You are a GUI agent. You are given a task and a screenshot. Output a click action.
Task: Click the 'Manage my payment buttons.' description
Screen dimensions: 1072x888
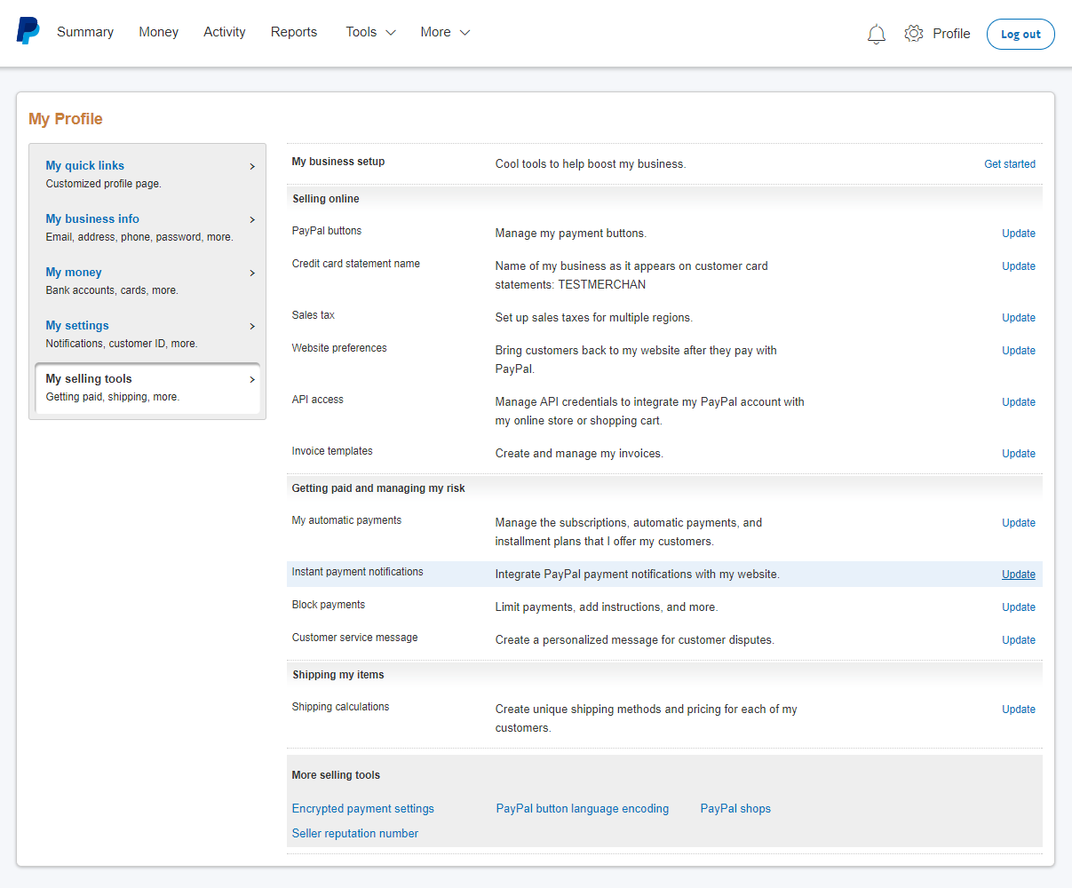coord(571,234)
